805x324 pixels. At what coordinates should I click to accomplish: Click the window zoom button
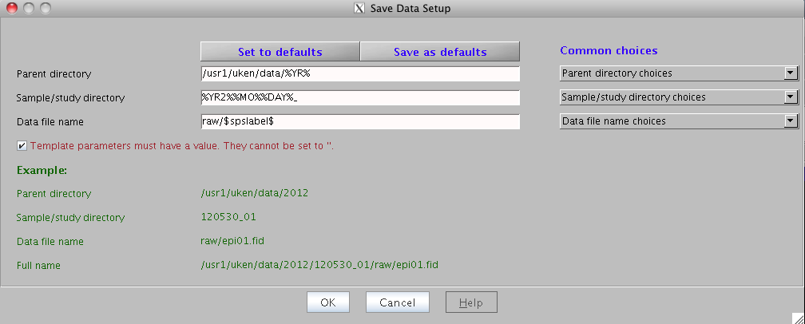45,9
